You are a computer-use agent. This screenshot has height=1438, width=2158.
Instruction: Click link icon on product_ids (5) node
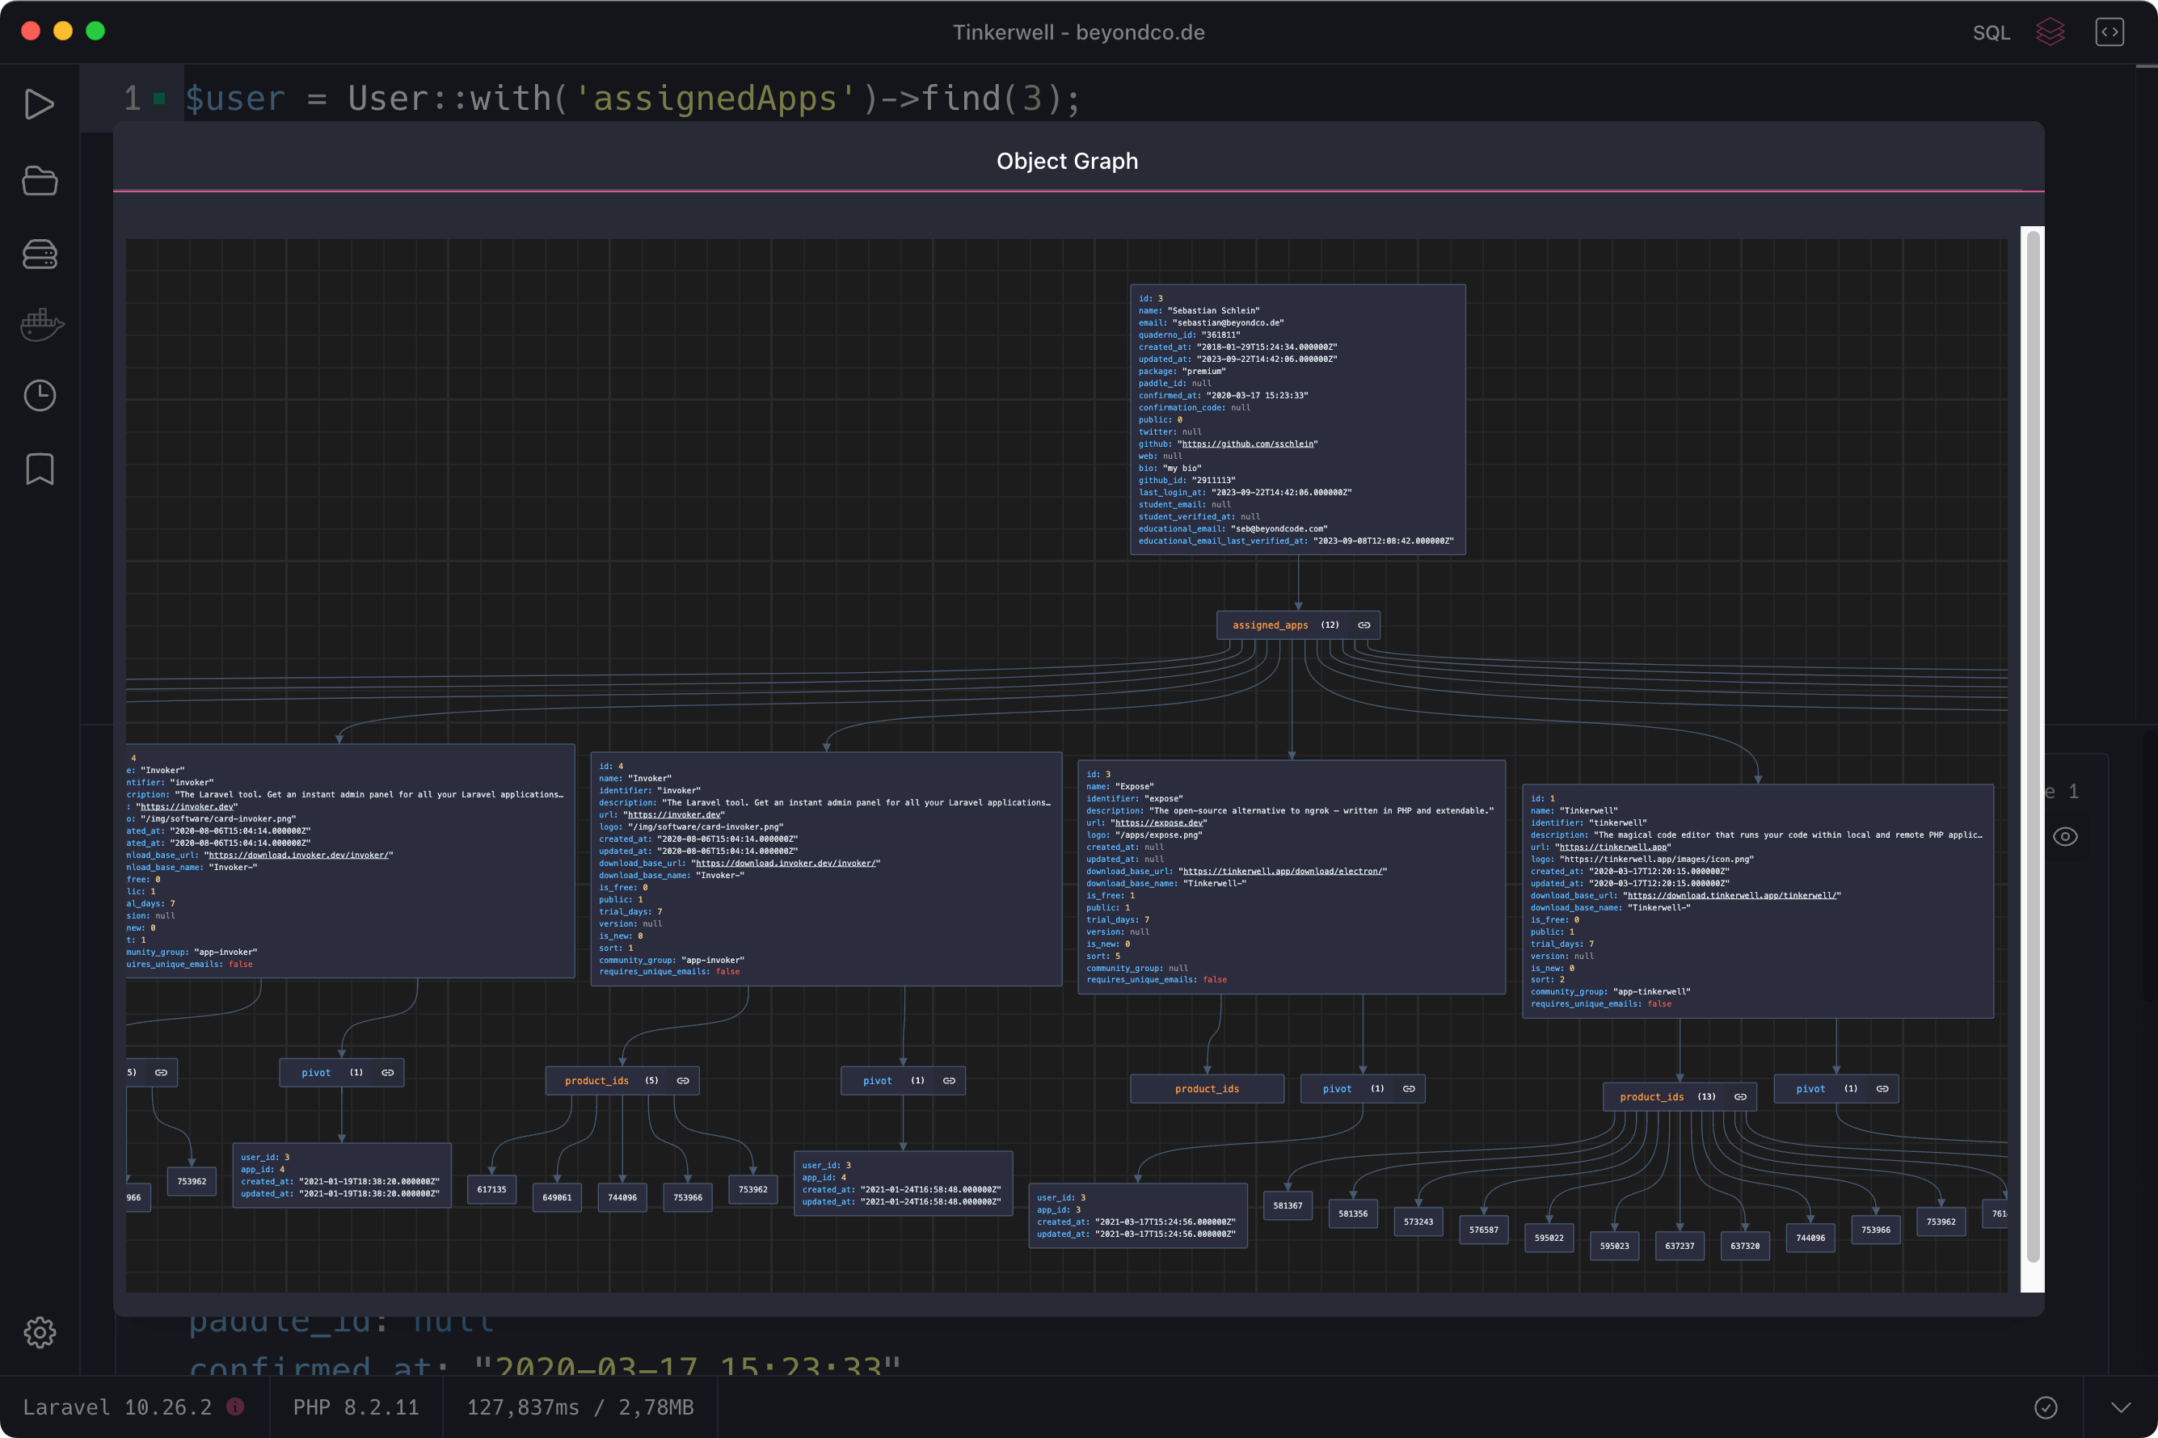[683, 1081]
